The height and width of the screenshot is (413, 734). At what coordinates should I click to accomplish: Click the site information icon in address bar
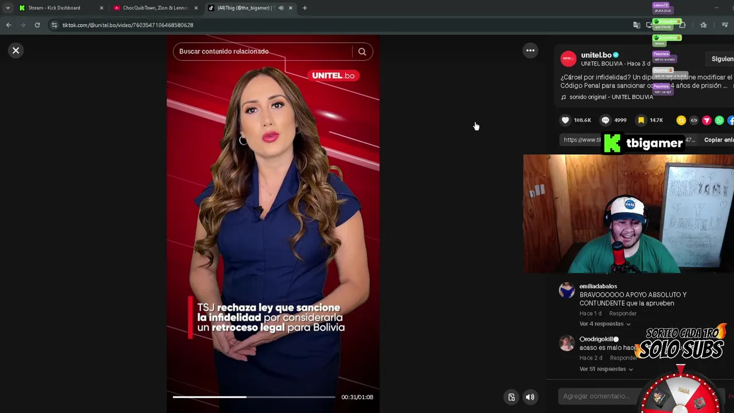54,25
